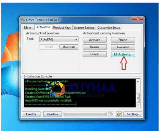Click the Check button
The height and width of the screenshot is (131, 159).
click(x=95, y=54)
